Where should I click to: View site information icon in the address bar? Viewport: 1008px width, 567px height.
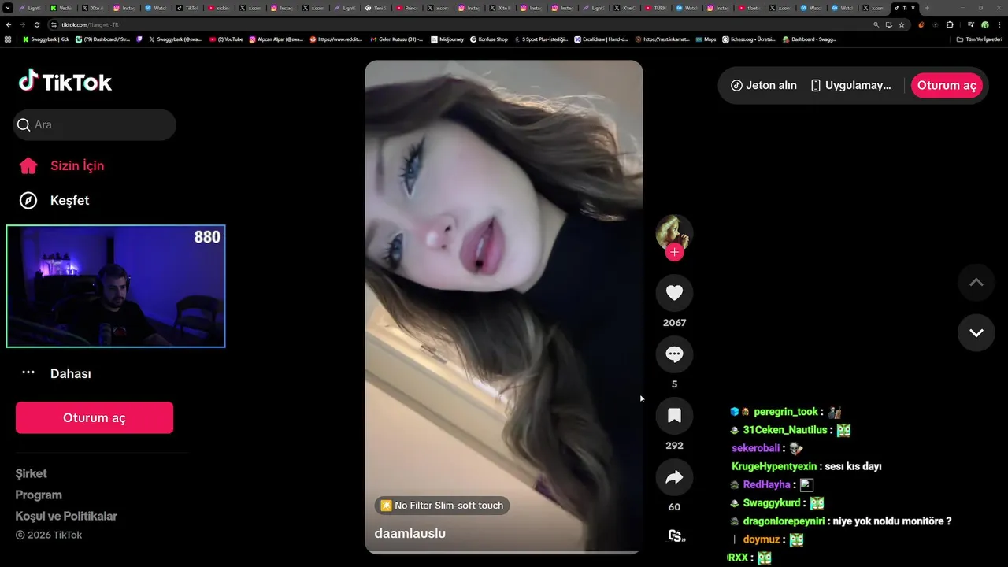pos(54,24)
